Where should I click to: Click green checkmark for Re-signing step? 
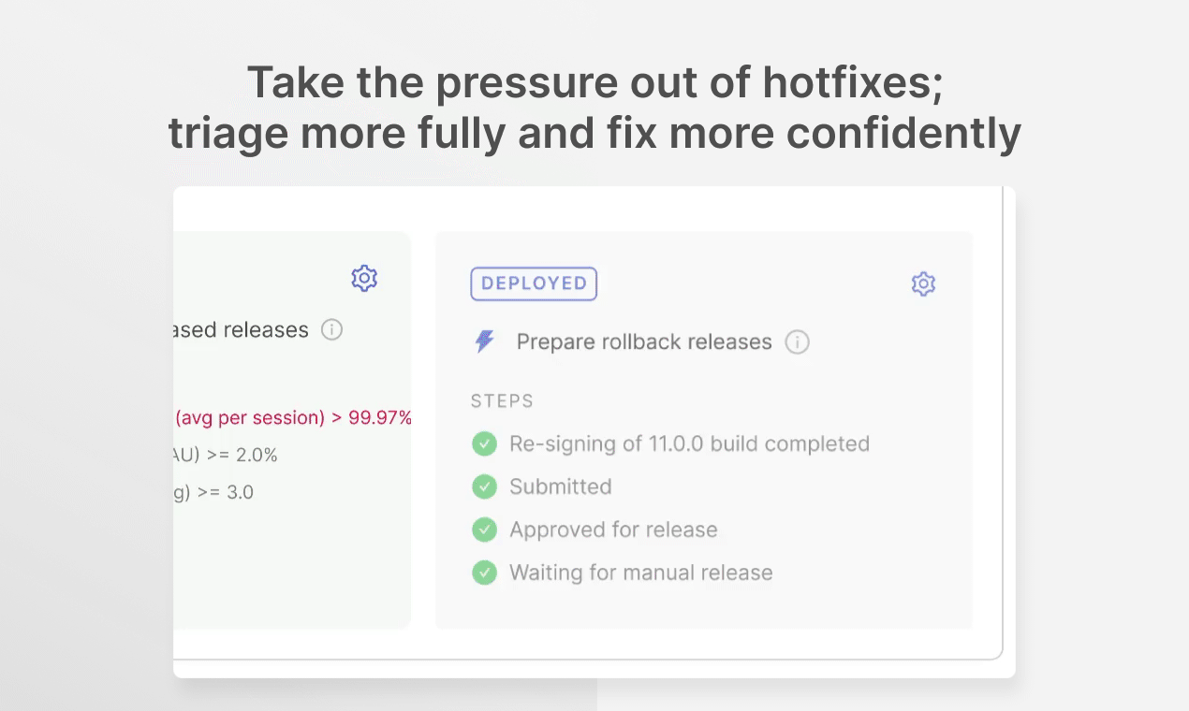tap(484, 443)
